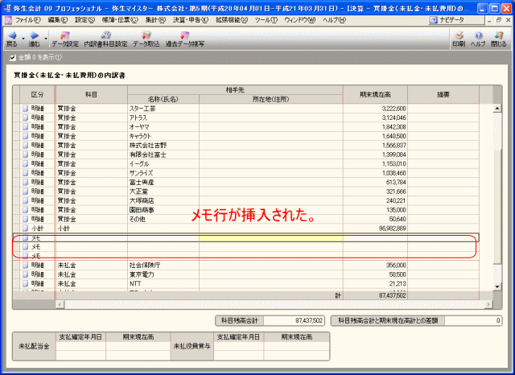Screen dimensions: 515x375
Task: Click the row icon for 富士興産
Action: (25, 182)
